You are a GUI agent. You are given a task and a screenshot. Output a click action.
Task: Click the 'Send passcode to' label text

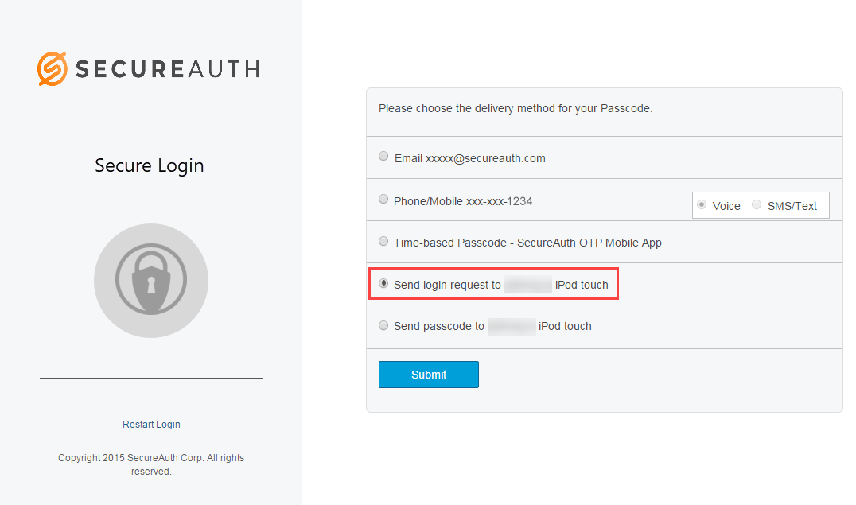438,326
